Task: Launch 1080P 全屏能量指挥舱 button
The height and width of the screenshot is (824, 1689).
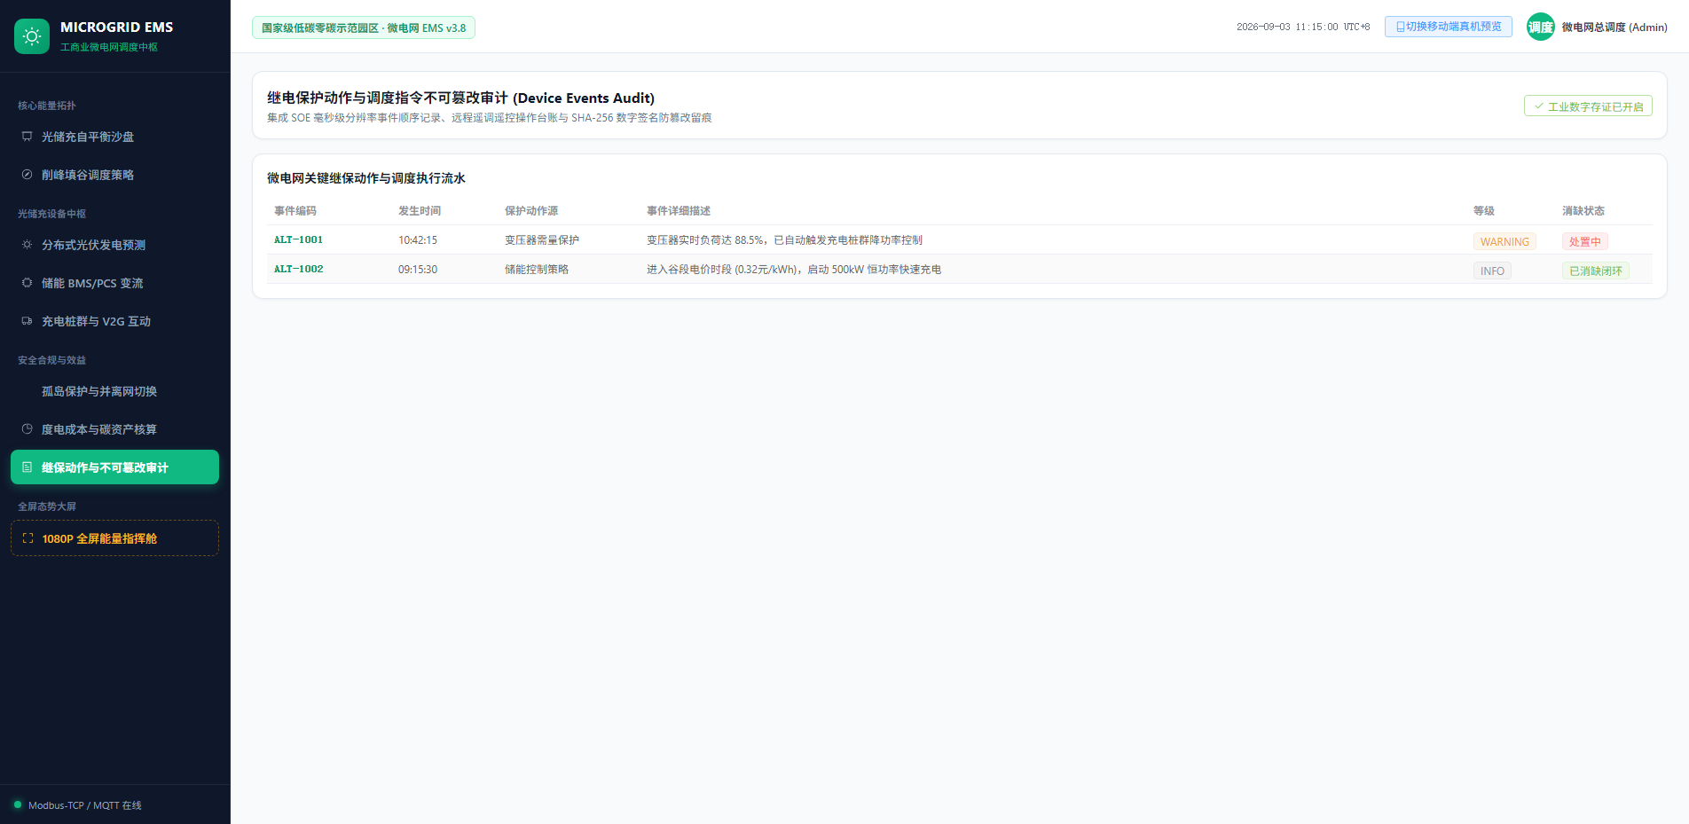Action: pyautogui.click(x=114, y=538)
